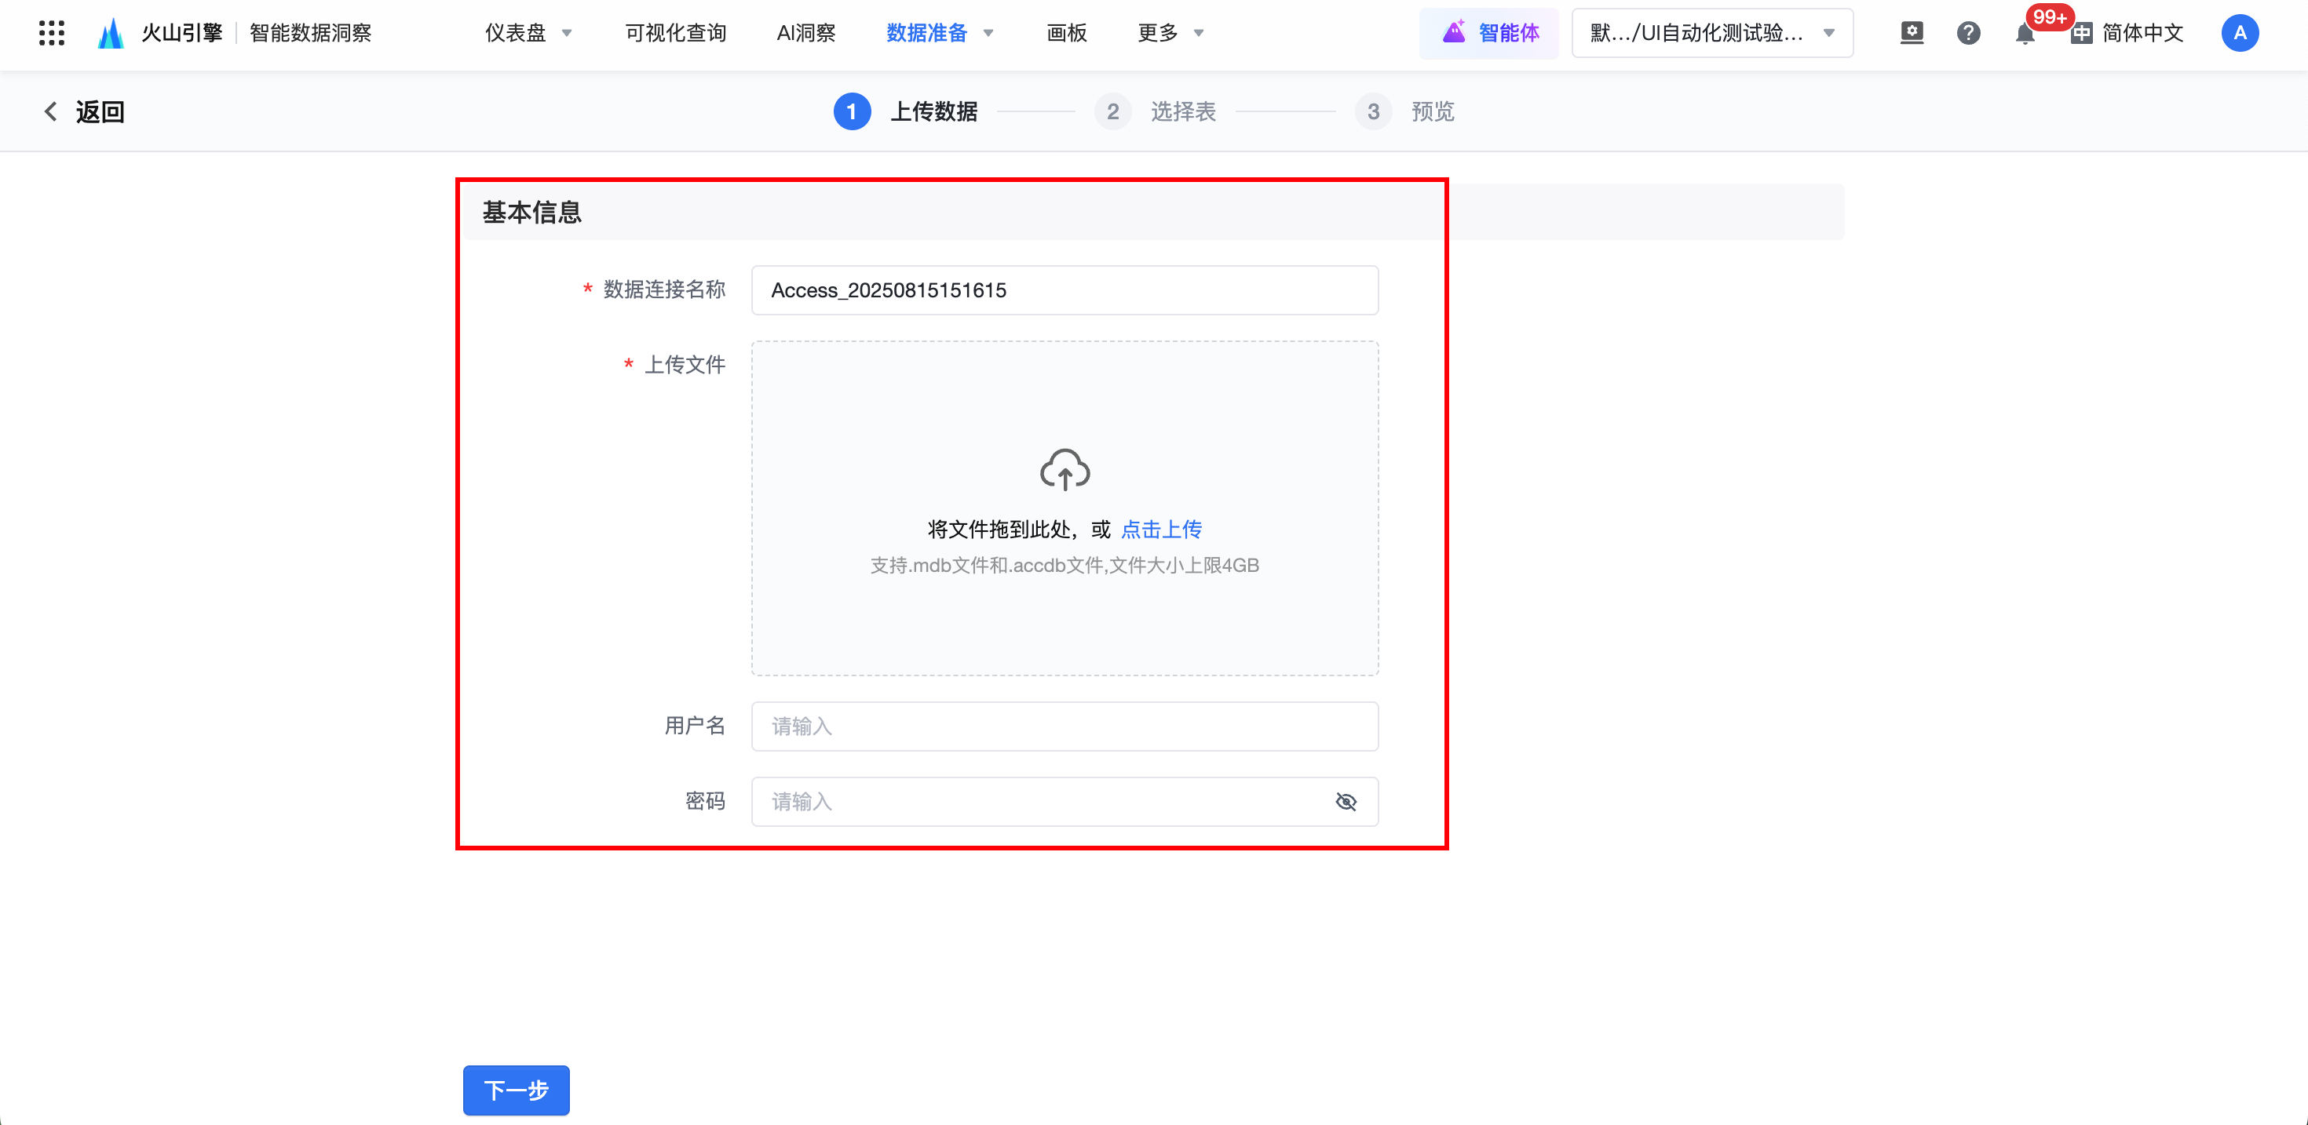Click the 下一步 button
Image resolution: width=2308 pixels, height=1125 pixels.
pyautogui.click(x=516, y=1090)
